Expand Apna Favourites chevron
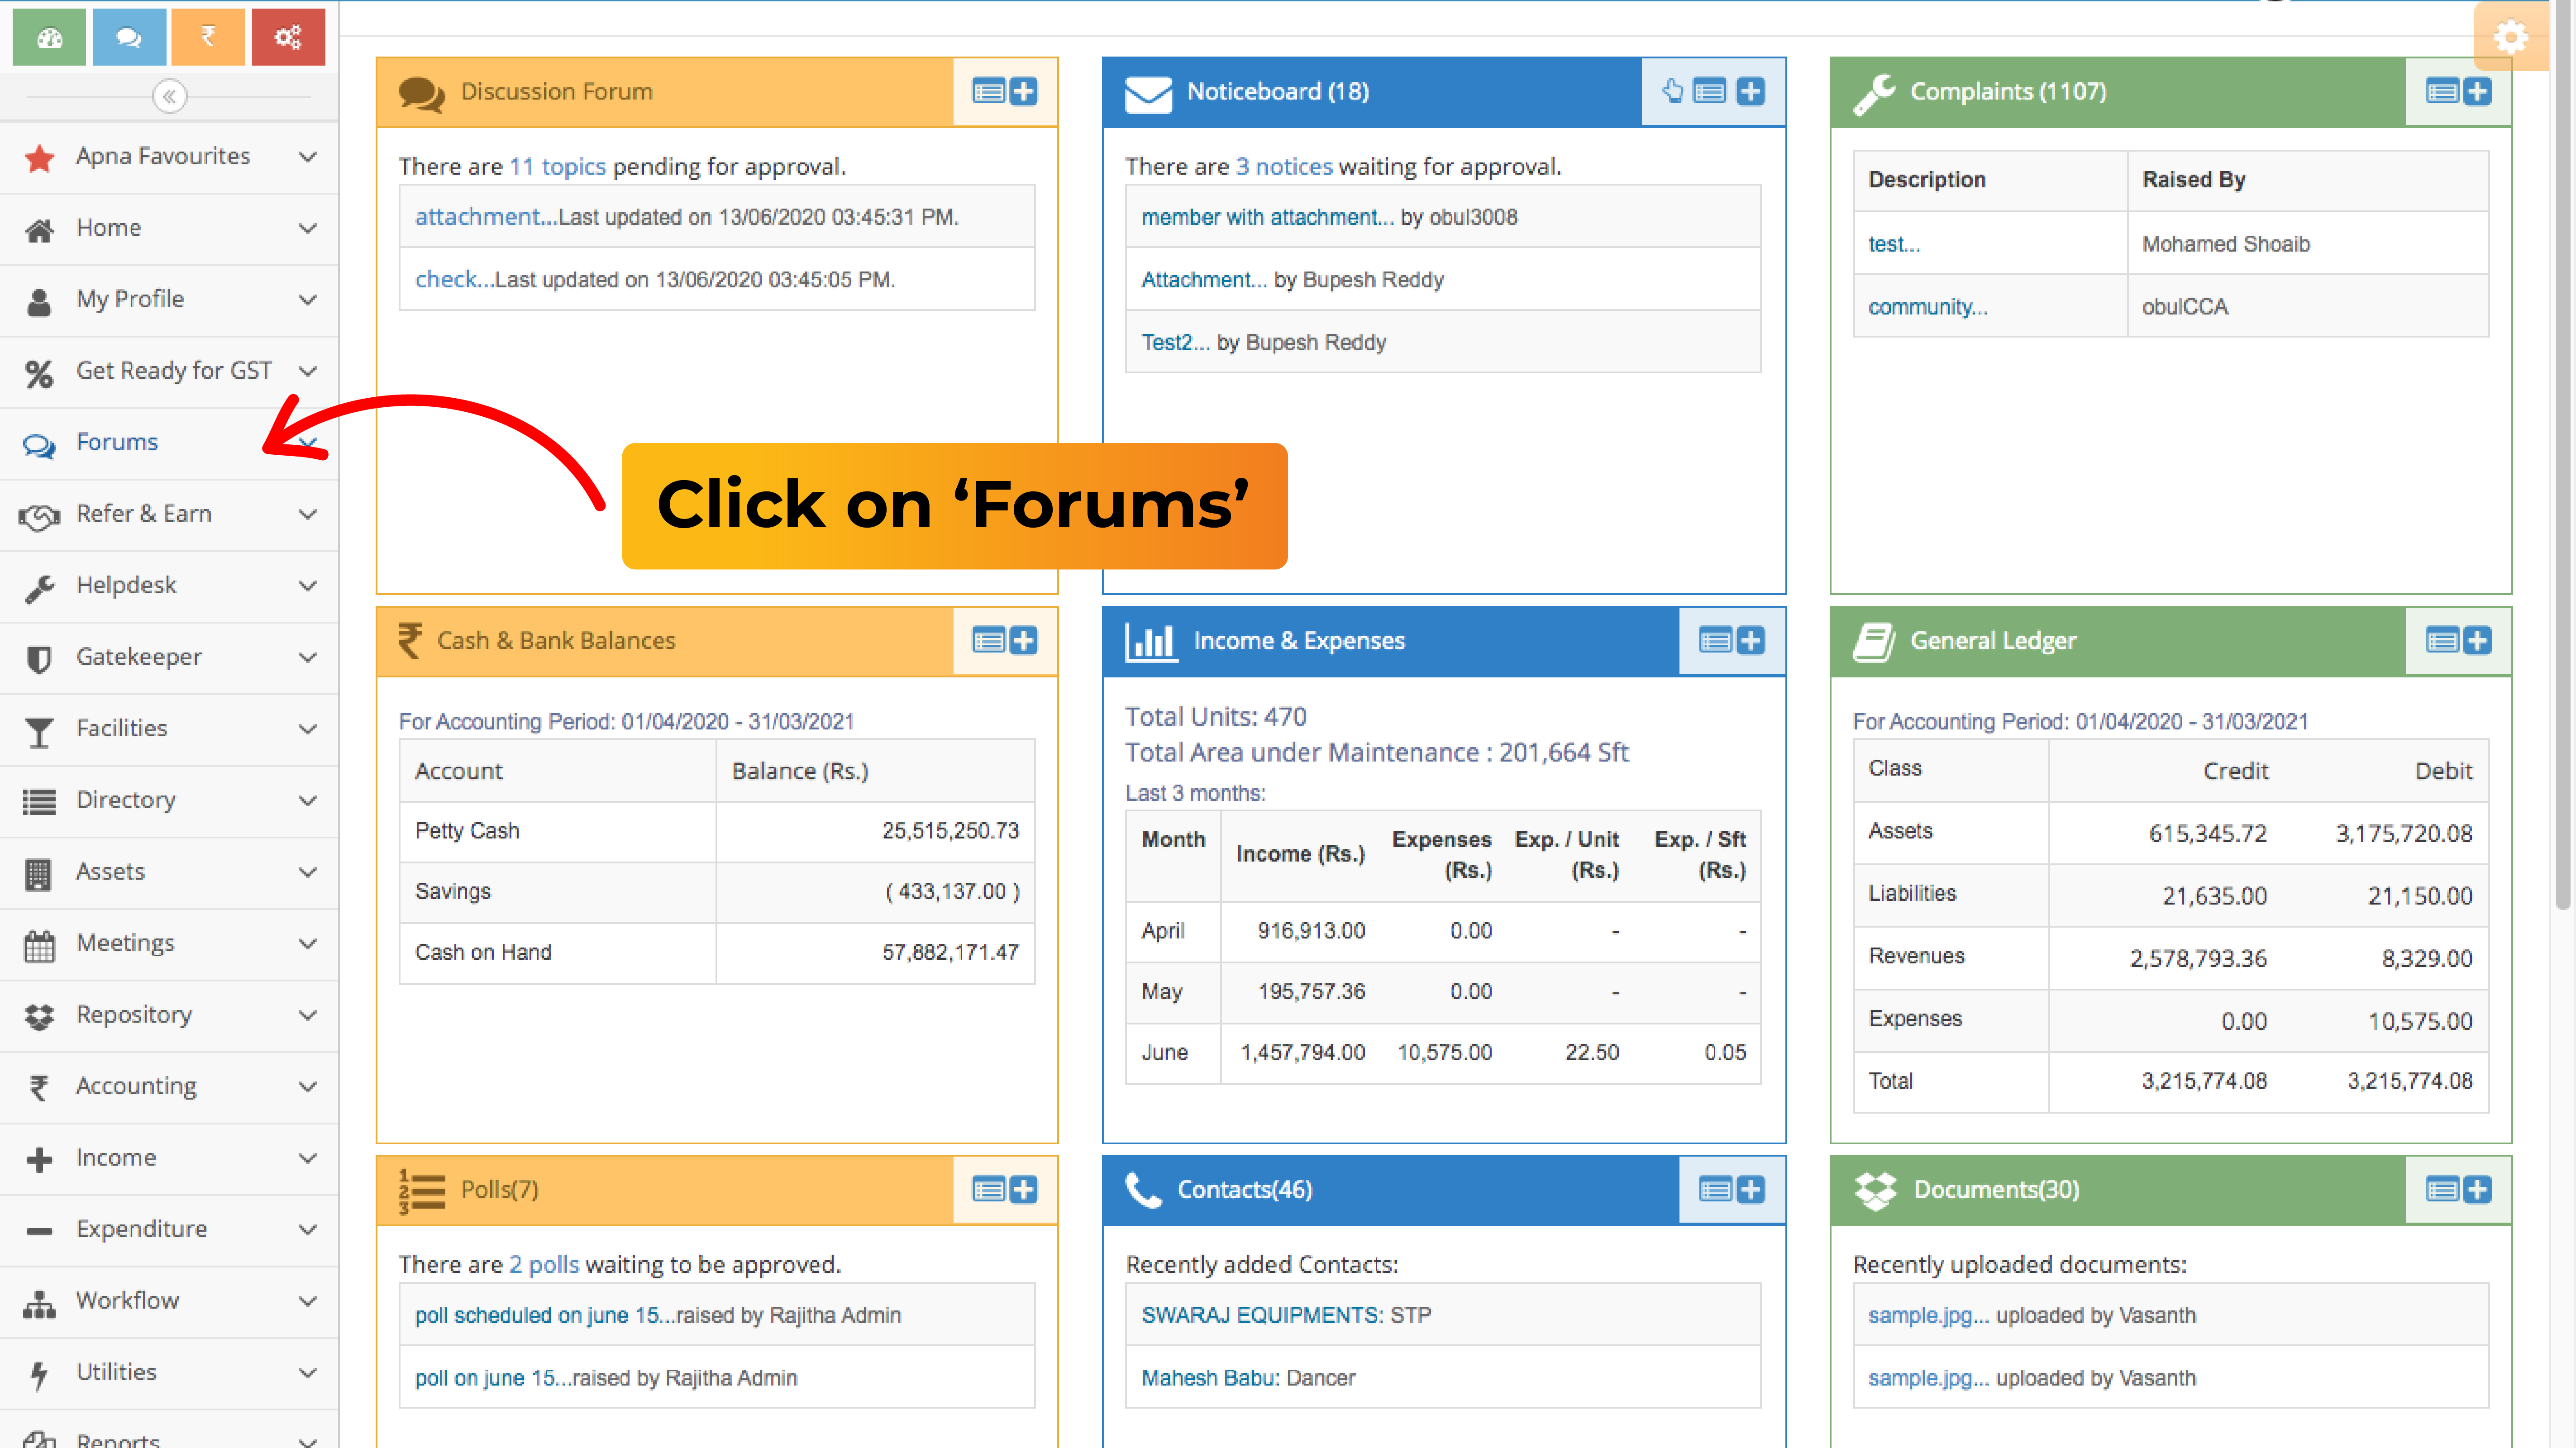The image size is (2576, 1448). (x=308, y=157)
